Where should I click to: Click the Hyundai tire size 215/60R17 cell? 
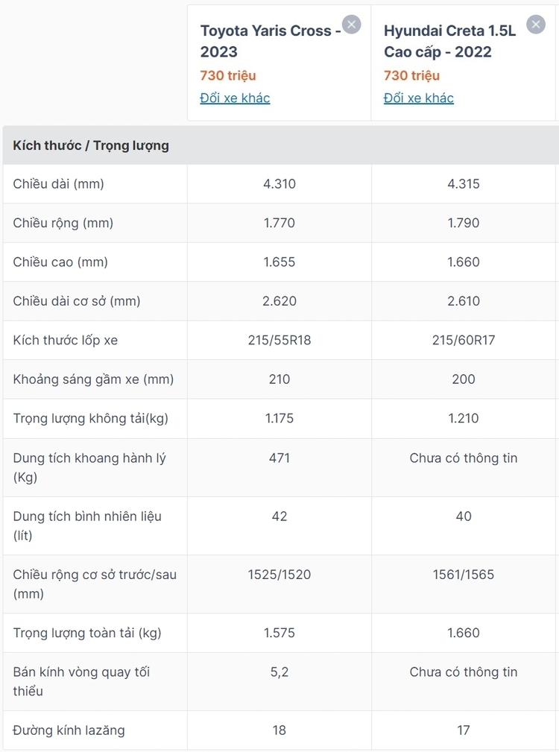coord(464,340)
